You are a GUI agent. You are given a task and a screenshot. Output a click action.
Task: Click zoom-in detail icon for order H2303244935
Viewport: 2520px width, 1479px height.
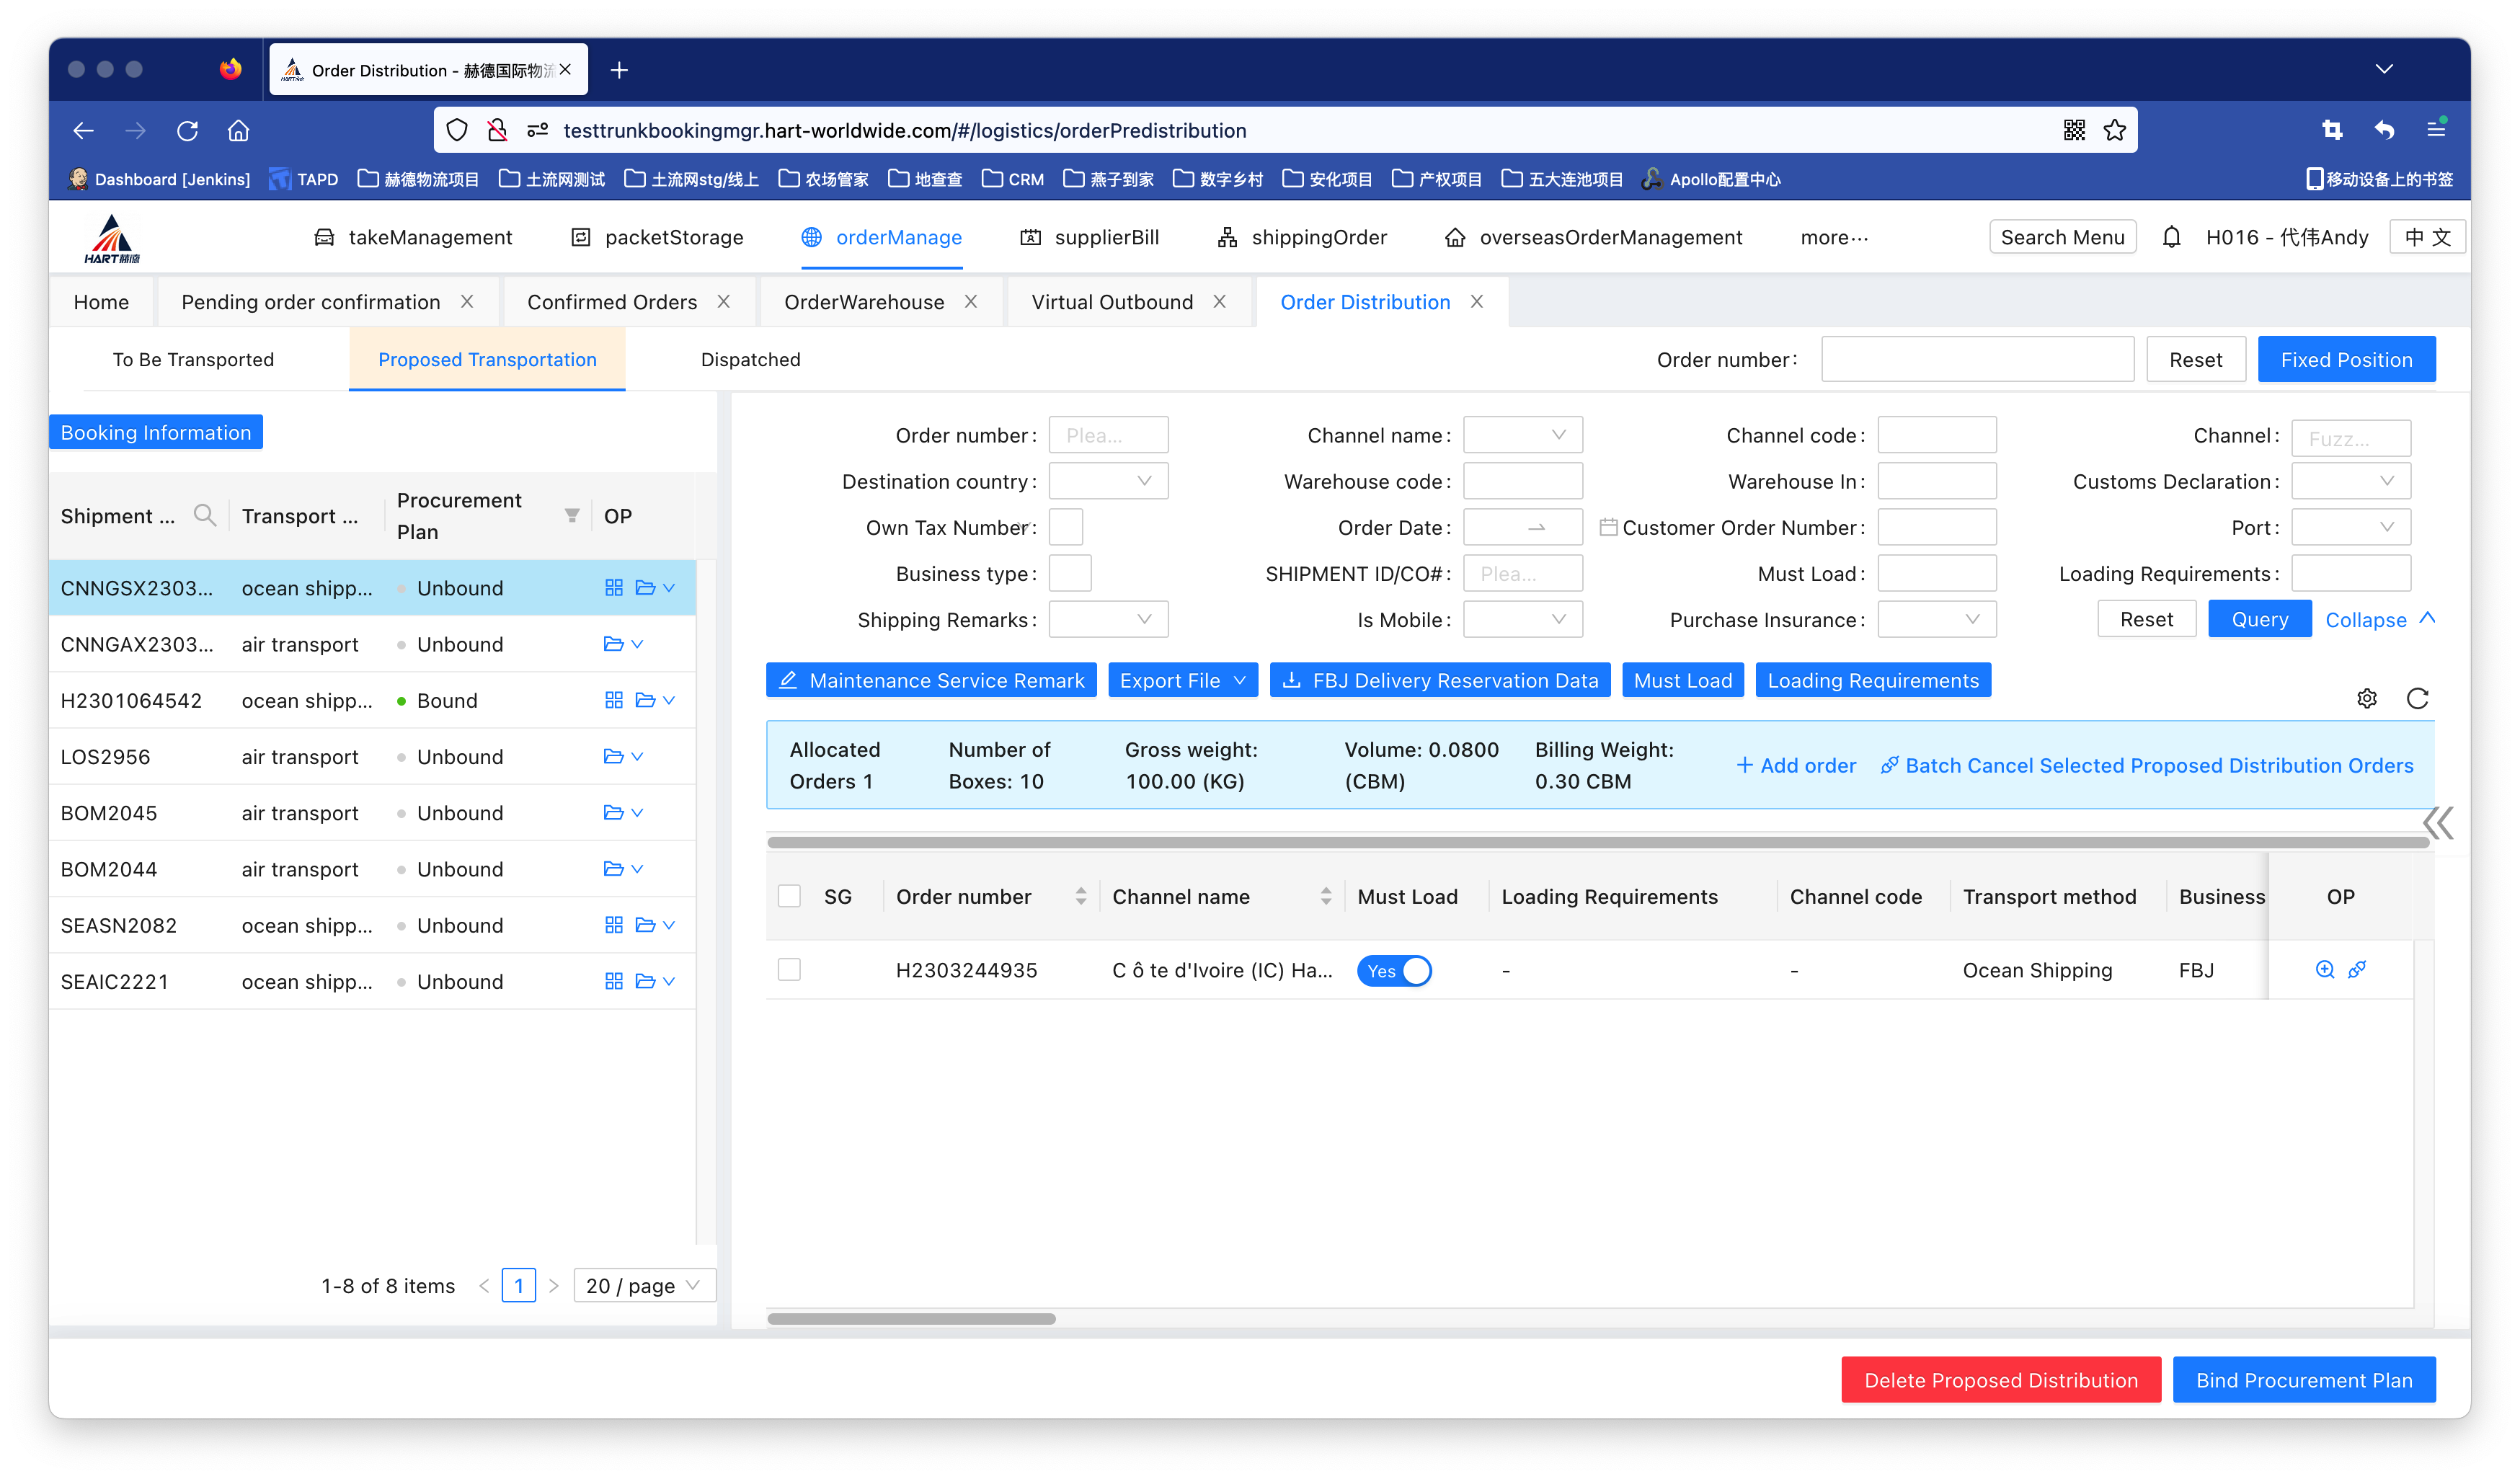(2325, 969)
